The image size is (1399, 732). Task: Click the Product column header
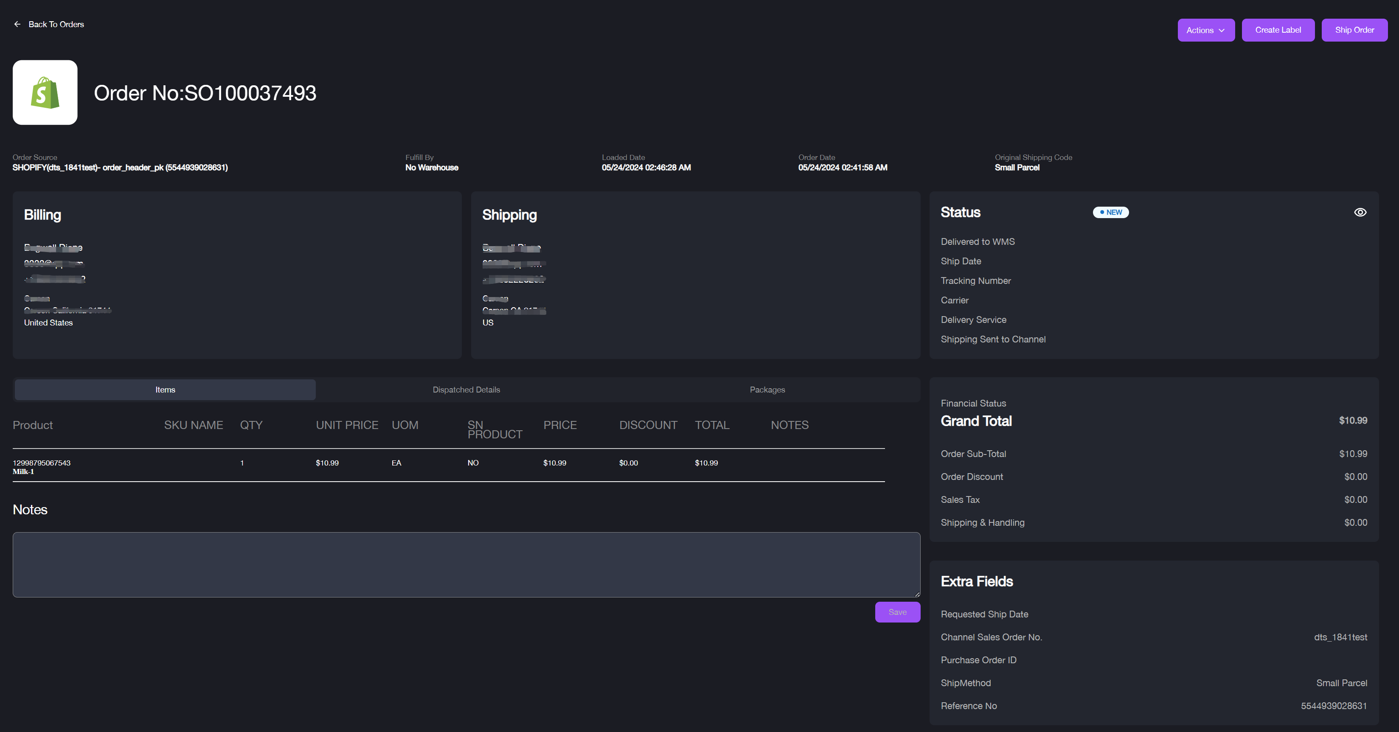(x=33, y=425)
